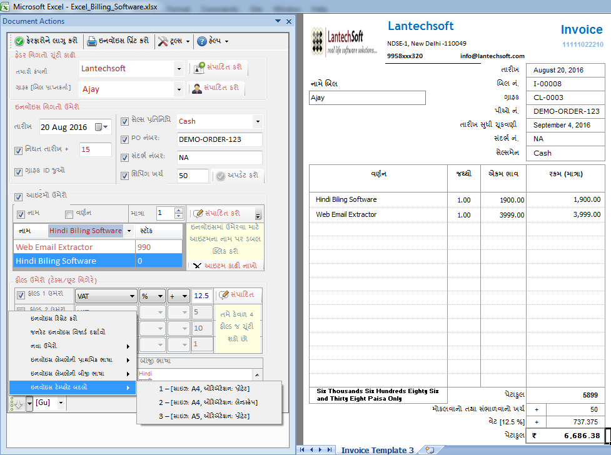Screen dimensions: 611x455
Task: Go to next sheet navigation arrow
Action: click(x=320, y=449)
